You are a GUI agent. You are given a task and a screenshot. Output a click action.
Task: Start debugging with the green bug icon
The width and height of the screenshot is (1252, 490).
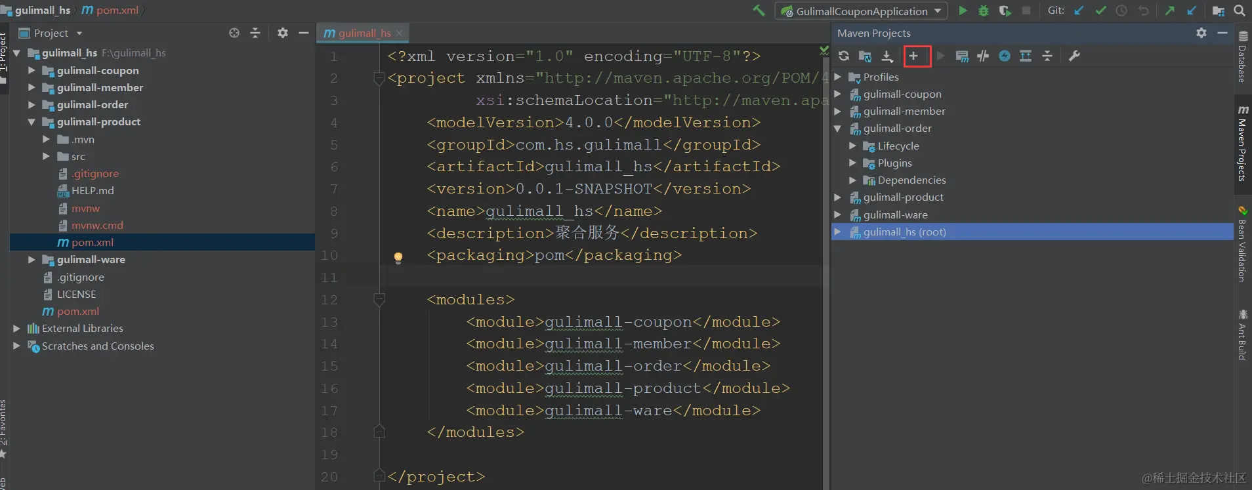pos(984,10)
